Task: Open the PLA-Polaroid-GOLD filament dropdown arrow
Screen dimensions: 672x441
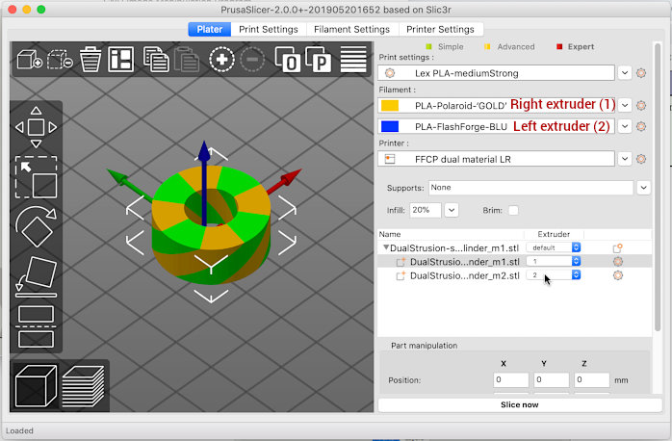Action: pos(625,105)
